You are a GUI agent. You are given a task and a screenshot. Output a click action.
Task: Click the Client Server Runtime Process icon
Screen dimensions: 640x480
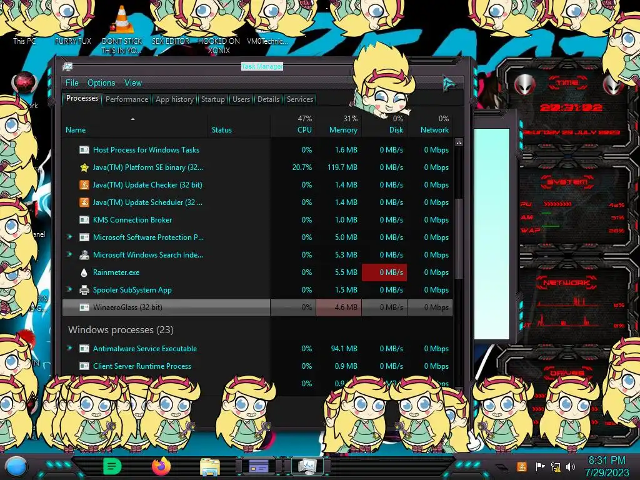tap(84, 366)
